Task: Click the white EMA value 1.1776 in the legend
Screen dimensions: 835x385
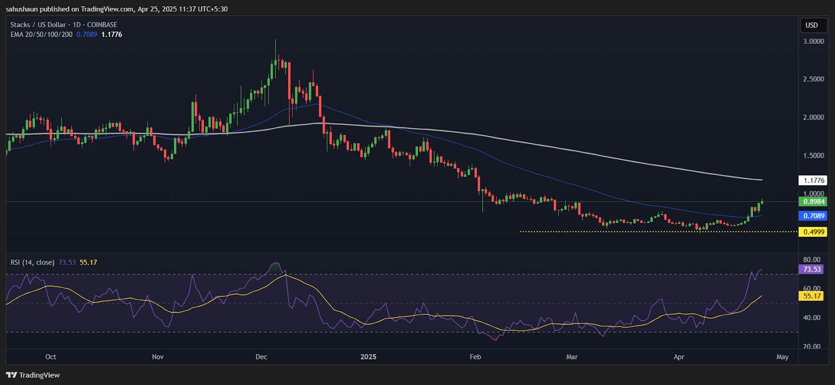Action: [112, 34]
